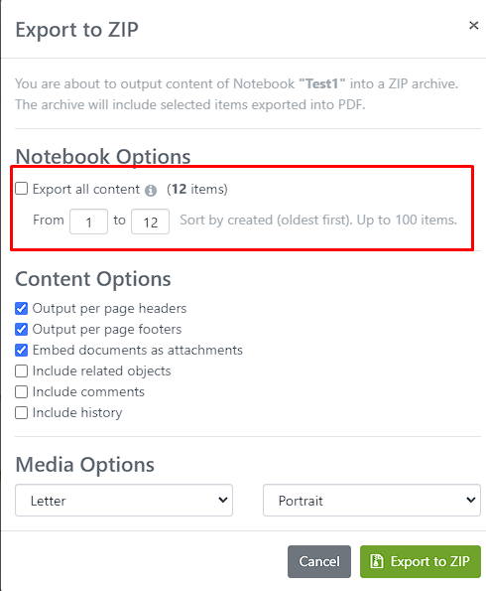This screenshot has width=486, height=591.
Task: Click the Include history label text
Action: point(77,413)
